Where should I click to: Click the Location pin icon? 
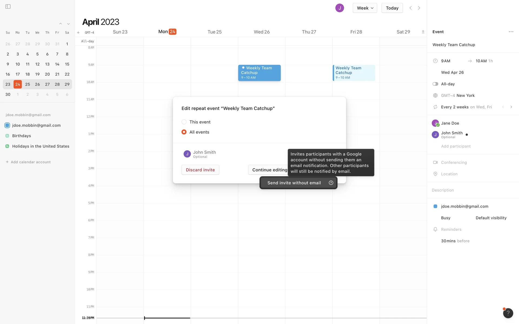[x=435, y=174]
